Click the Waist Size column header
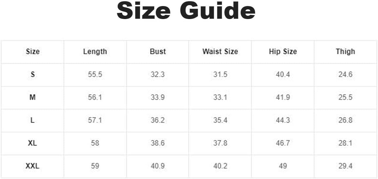 (x=220, y=51)
